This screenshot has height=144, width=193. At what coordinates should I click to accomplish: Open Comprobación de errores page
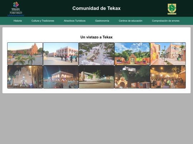point(165,21)
